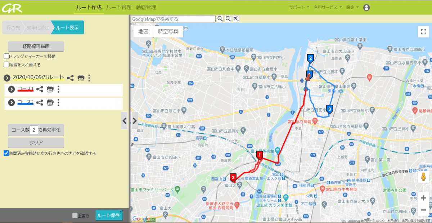Uncheck 訪問済み登録時 navigation confirmation checkbox
Viewport: 432px width, 223px height.
(x=6, y=153)
